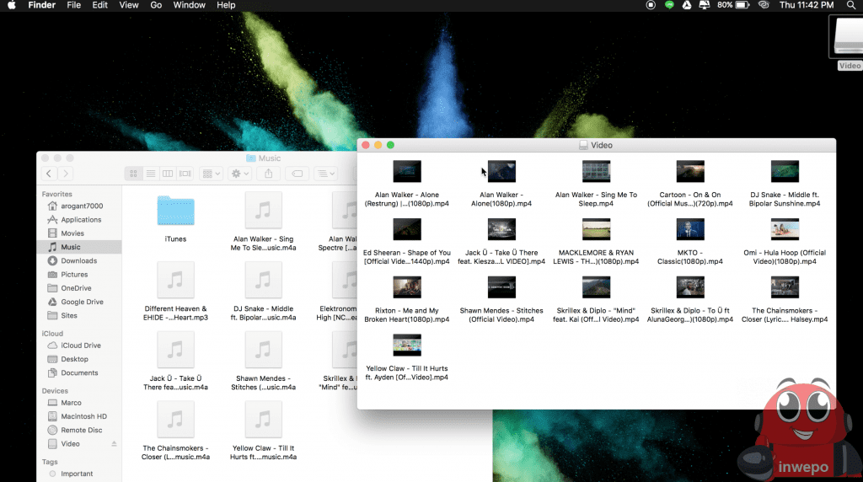Open the View menu
863x482 pixels.
[x=129, y=5]
